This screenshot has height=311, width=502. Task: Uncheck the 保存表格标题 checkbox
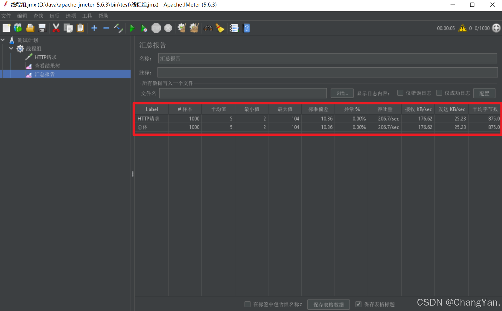tap(358, 304)
